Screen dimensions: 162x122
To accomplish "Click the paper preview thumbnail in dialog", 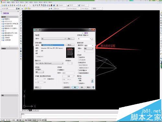I will click(x=70, y=53).
